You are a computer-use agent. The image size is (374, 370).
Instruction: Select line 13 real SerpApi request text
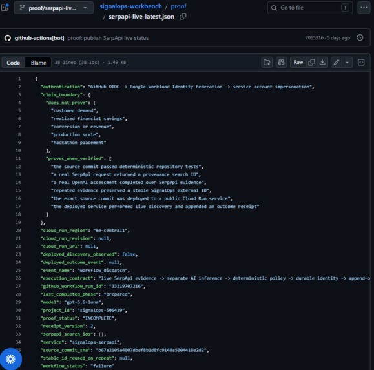125,174
